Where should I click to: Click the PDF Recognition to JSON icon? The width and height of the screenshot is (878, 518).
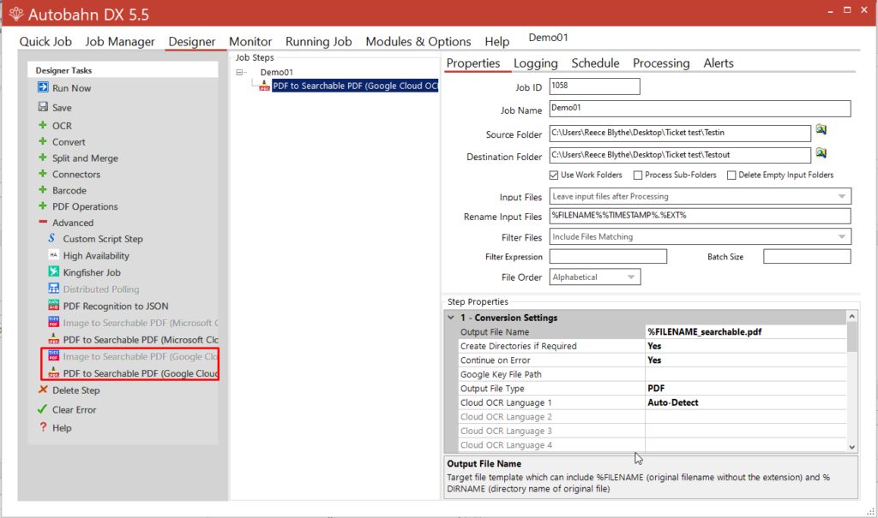point(53,306)
